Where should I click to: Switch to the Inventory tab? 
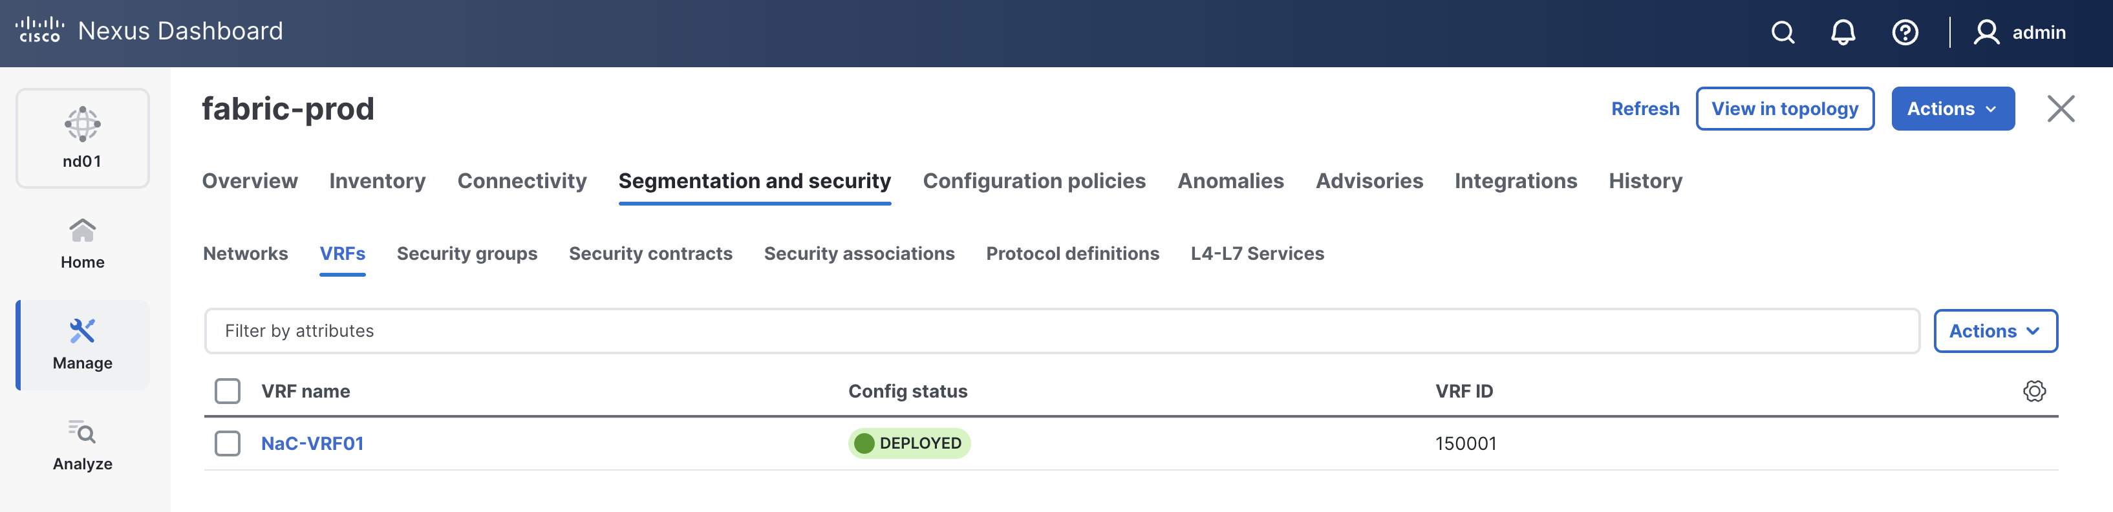(x=378, y=181)
